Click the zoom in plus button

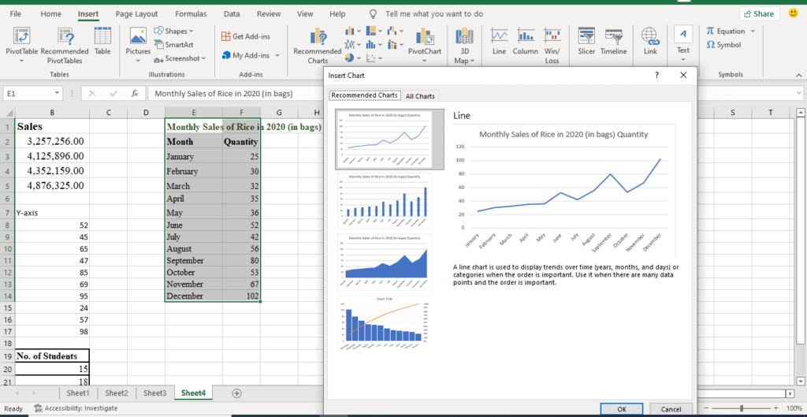[775, 408]
